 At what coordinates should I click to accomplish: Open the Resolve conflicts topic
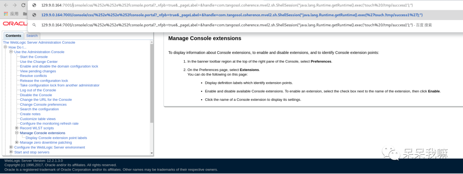pyautogui.click(x=33, y=76)
